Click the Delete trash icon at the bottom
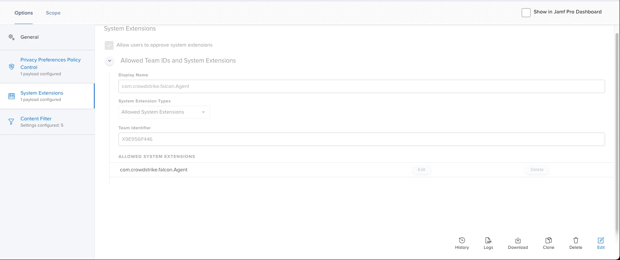Screen dimensions: 620x260 pyautogui.click(x=576, y=240)
